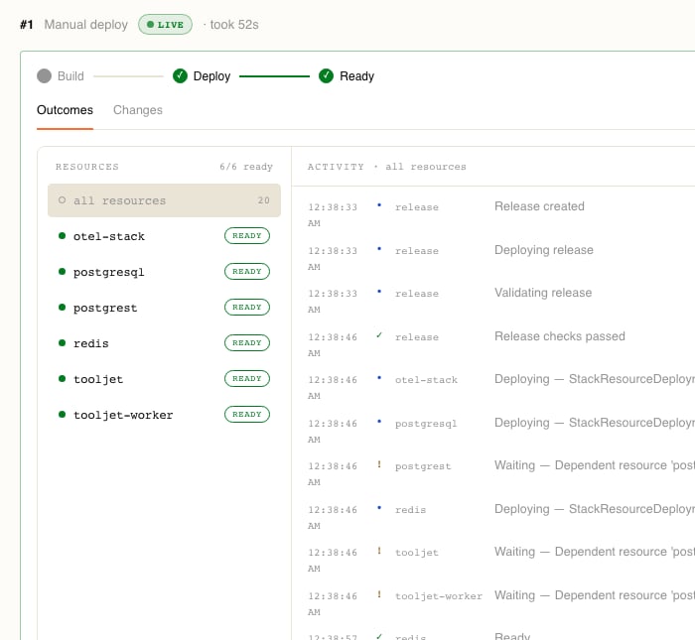Click blue dot on redis Deploying row

tap(379, 508)
